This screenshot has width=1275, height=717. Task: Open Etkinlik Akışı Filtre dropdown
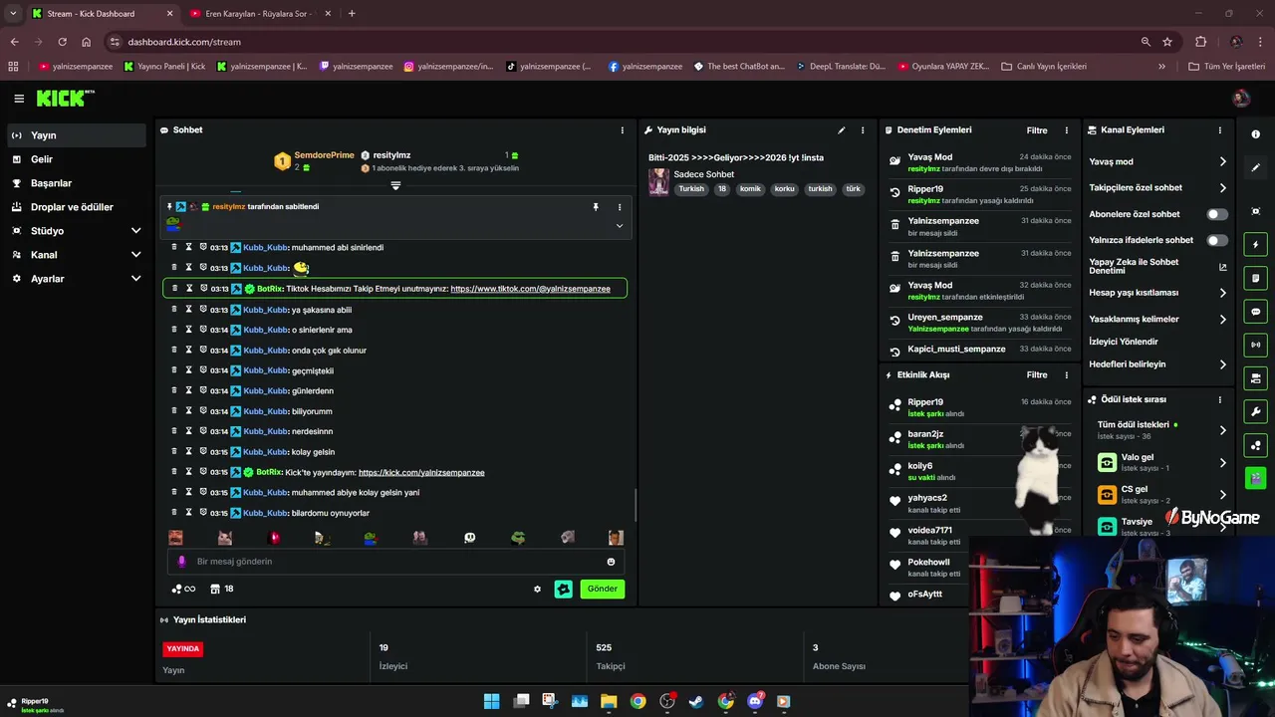1037,375
